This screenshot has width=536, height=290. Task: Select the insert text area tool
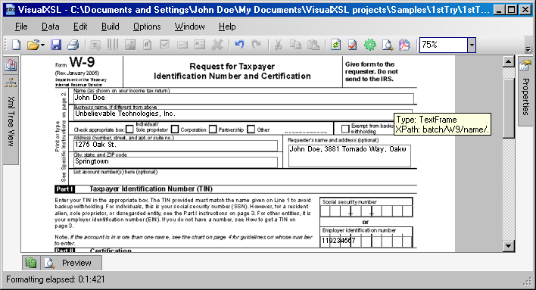coord(199,45)
